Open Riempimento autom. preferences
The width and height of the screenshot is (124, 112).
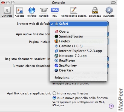tap(74, 12)
